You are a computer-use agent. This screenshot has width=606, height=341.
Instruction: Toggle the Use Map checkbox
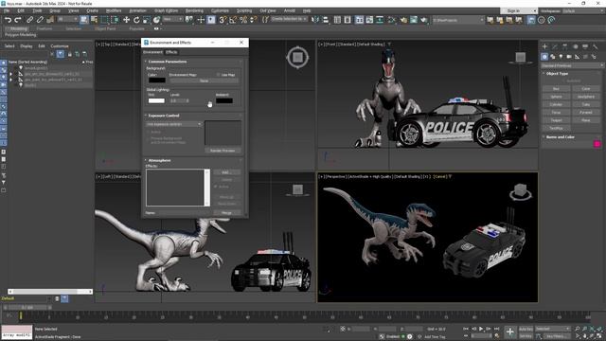pos(219,75)
